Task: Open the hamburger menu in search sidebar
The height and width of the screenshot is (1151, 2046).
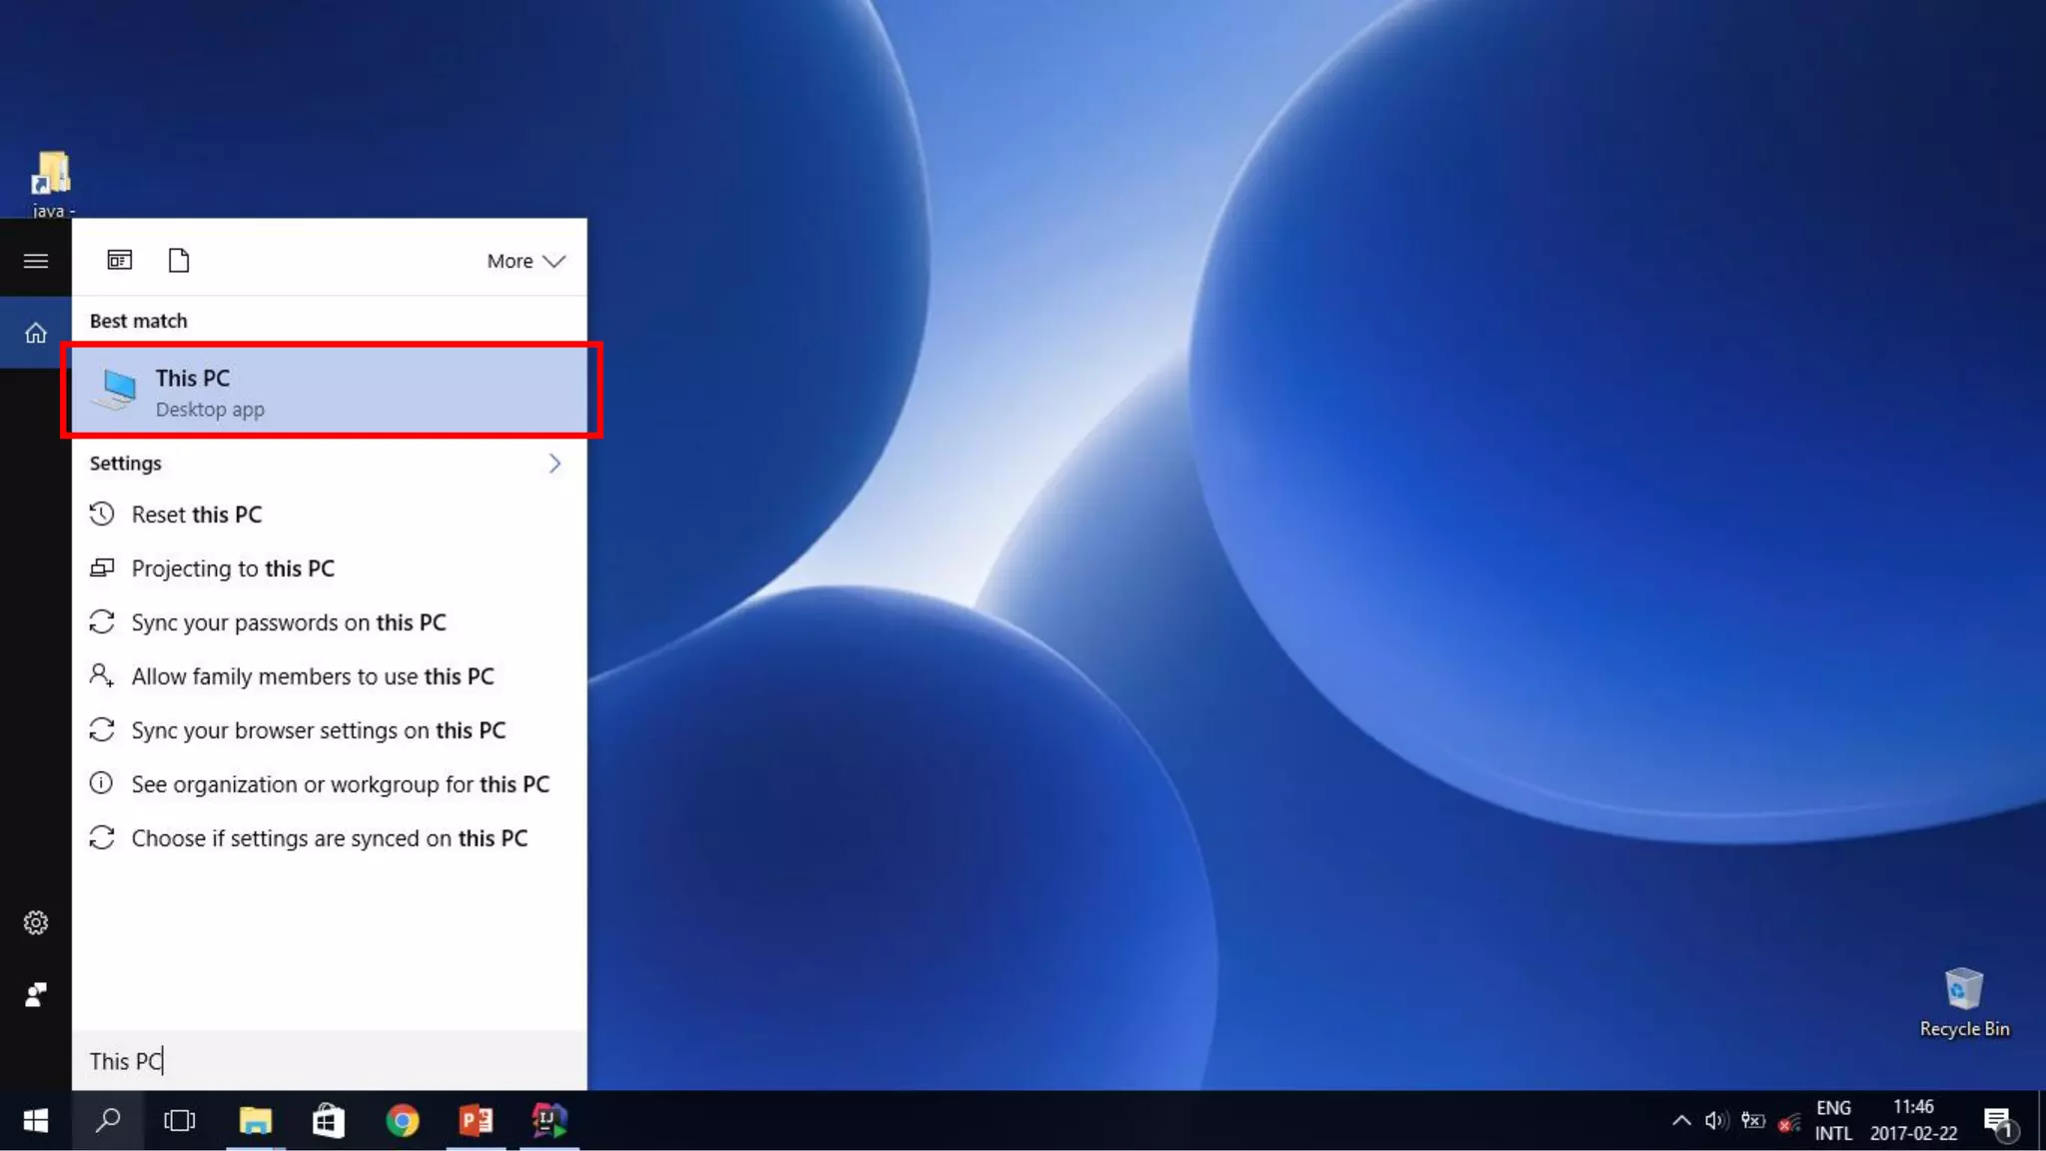Action: (x=36, y=261)
